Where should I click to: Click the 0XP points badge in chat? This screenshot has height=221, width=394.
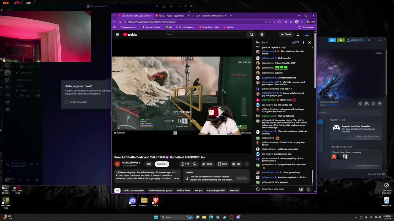(x=295, y=42)
